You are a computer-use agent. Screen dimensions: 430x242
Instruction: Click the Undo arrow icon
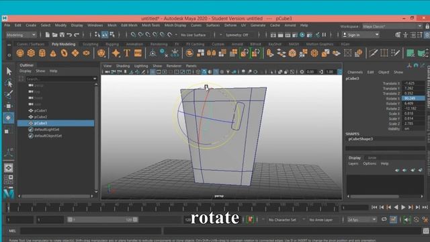tap(69, 35)
